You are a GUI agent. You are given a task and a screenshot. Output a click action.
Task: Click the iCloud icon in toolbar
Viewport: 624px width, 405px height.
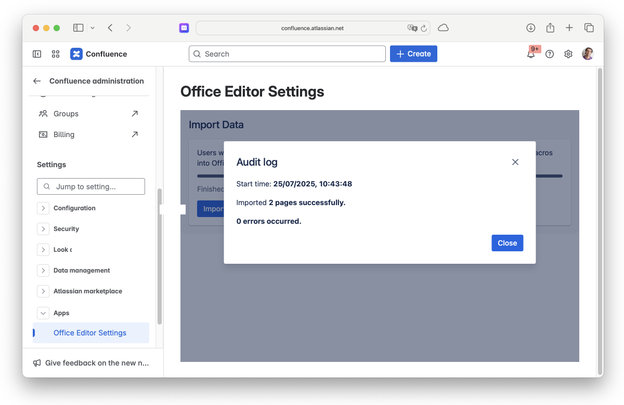point(443,28)
